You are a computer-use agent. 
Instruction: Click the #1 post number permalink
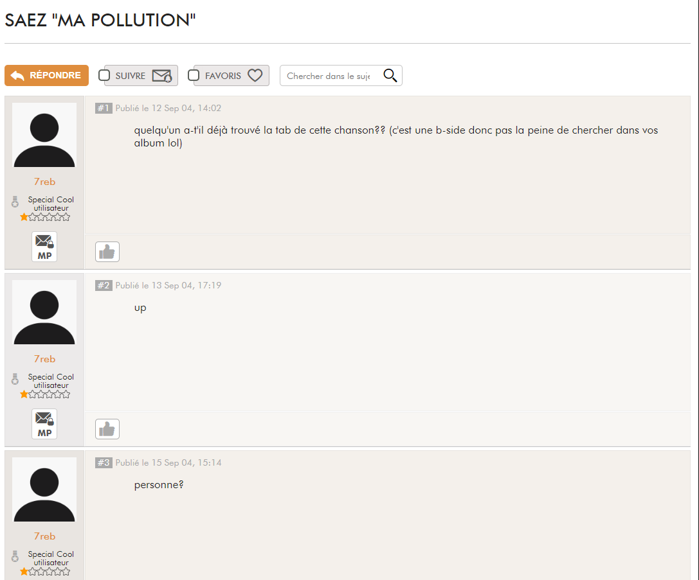point(104,108)
